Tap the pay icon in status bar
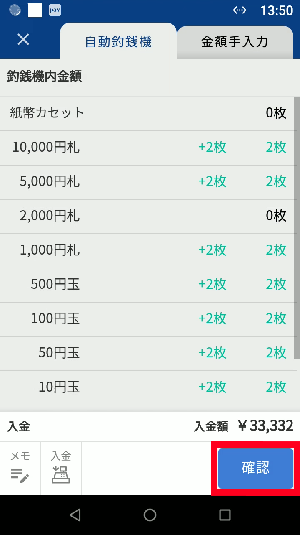The width and height of the screenshot is (300, 535). click(x=55, y=10)
